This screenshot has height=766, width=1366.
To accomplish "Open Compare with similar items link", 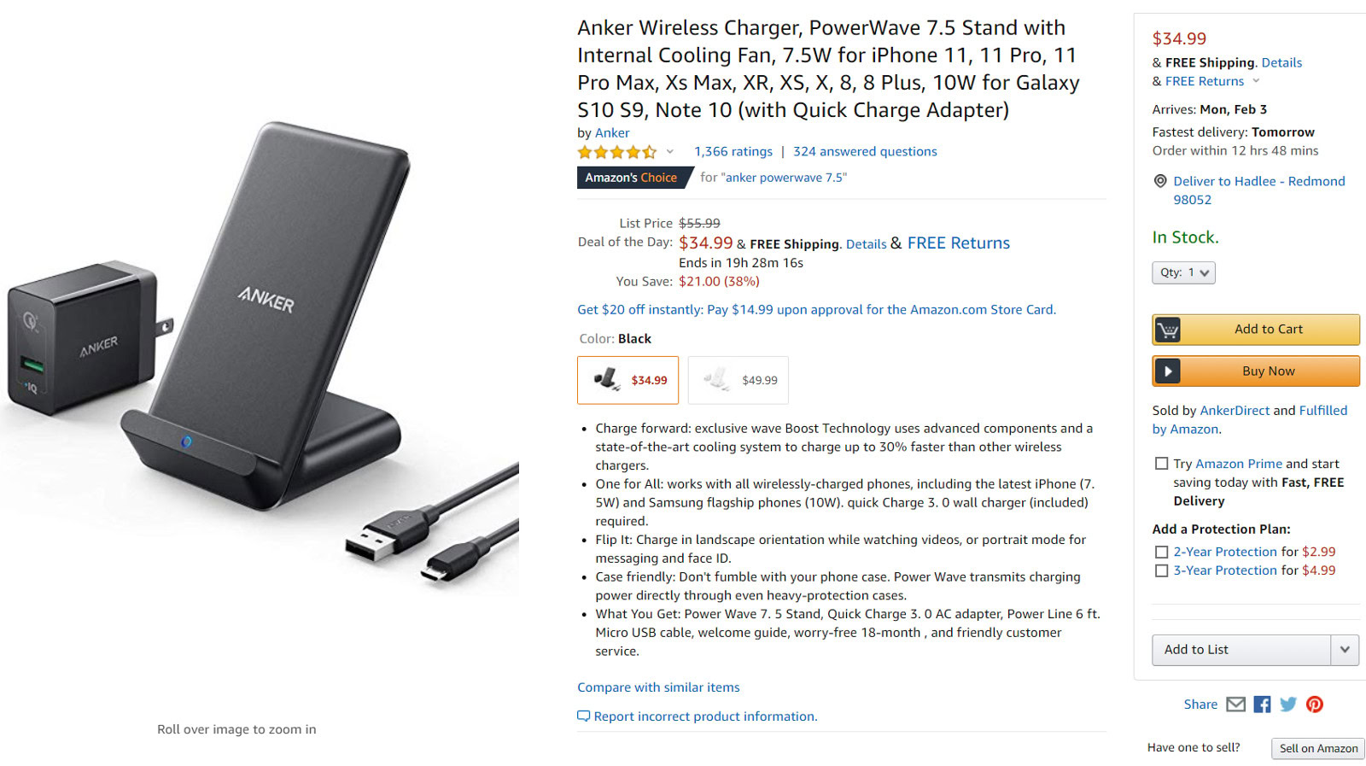I will click(658, 687).
